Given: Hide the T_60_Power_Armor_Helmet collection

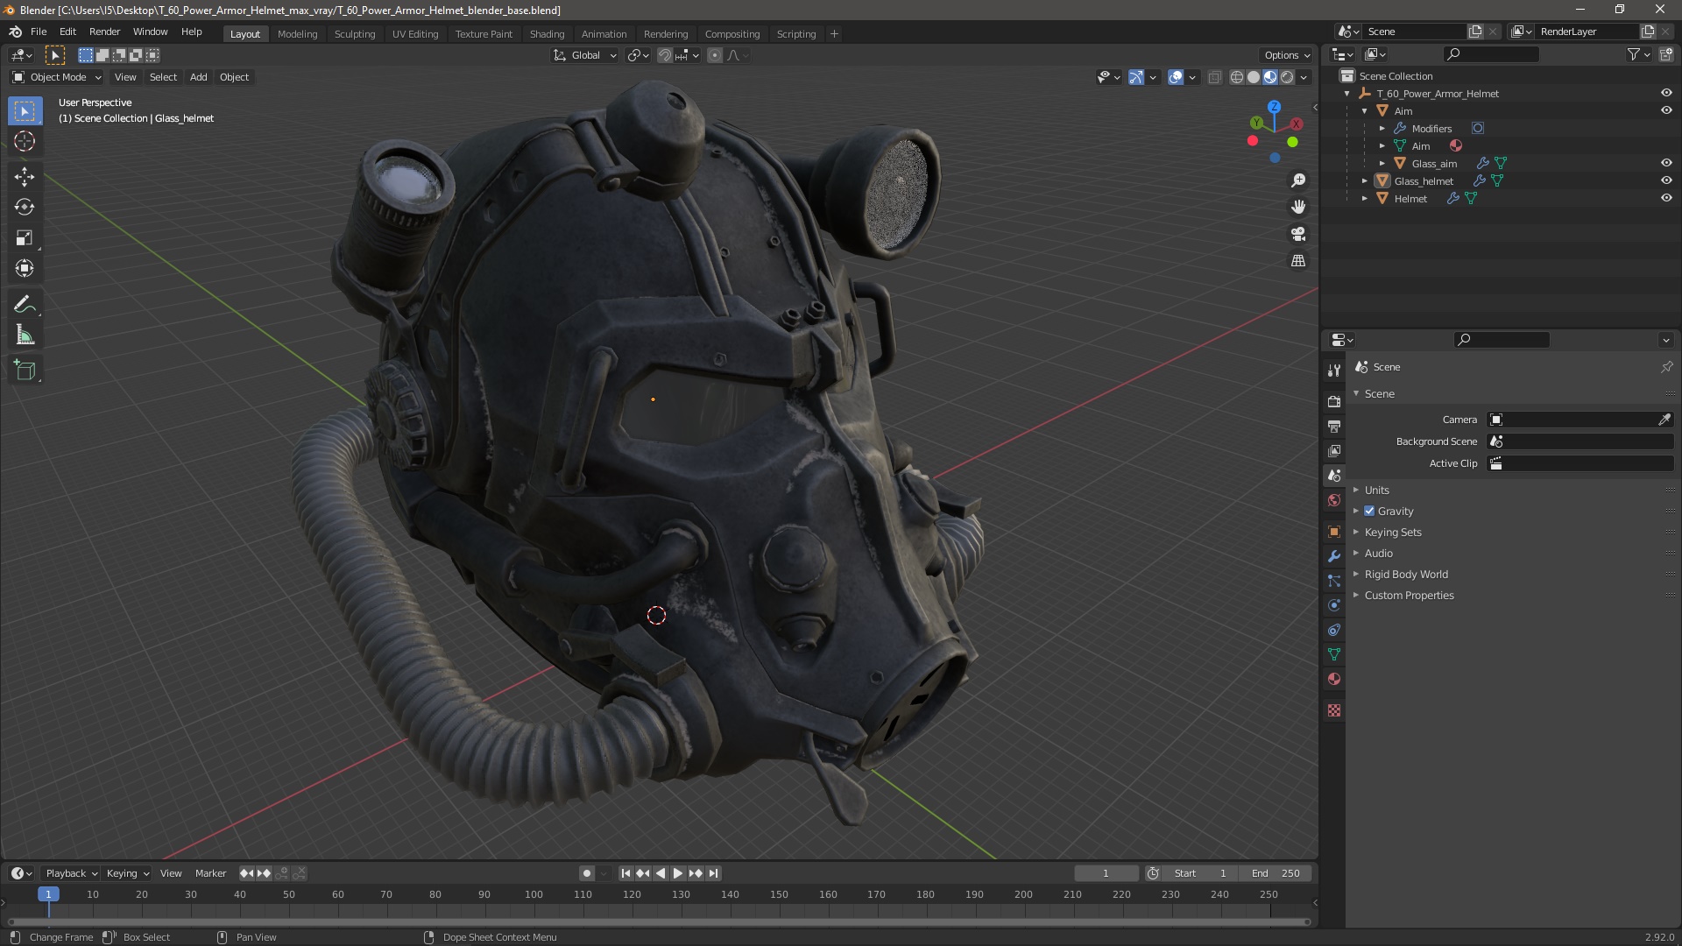Looking at the screenshot, I should coord(1665,93).
